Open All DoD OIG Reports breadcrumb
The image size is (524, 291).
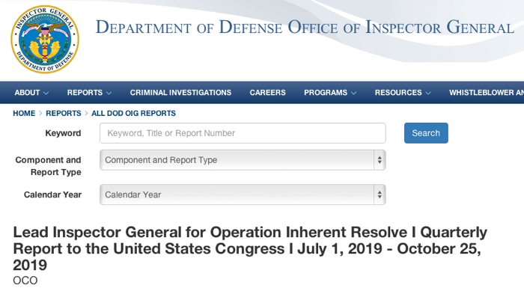coord(134,113)
